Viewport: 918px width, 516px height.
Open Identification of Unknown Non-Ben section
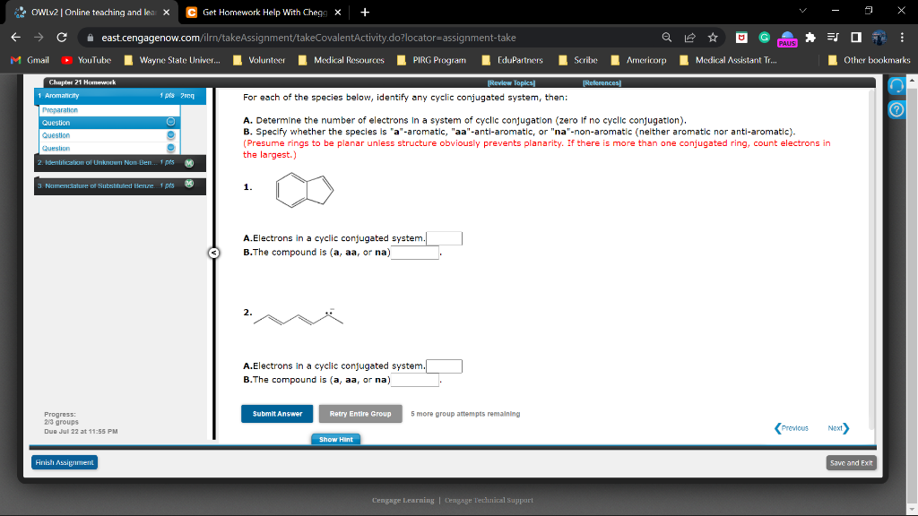coord(120,163)
